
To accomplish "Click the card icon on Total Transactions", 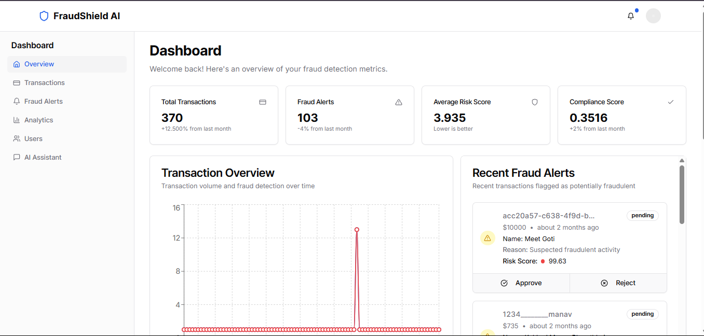I will click(x=263, y=102).
